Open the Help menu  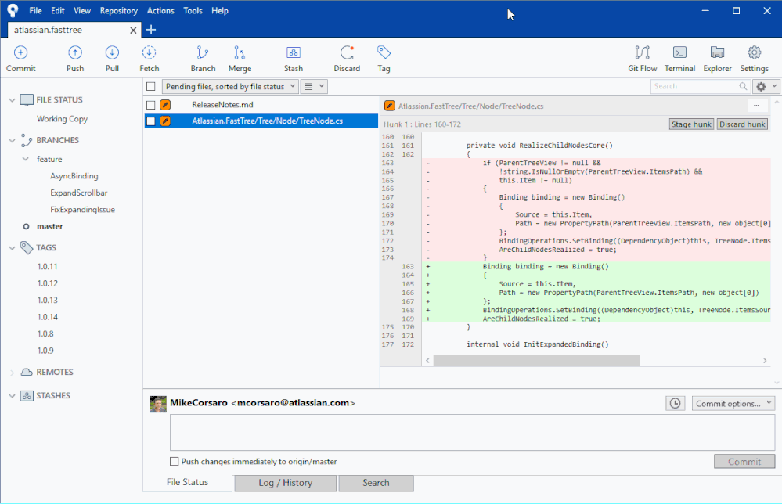tap(220, 10)
